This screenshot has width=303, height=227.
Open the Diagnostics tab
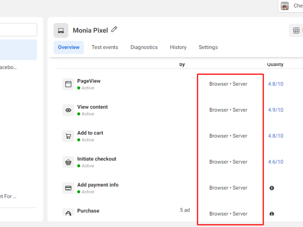(x=144, y=47)
